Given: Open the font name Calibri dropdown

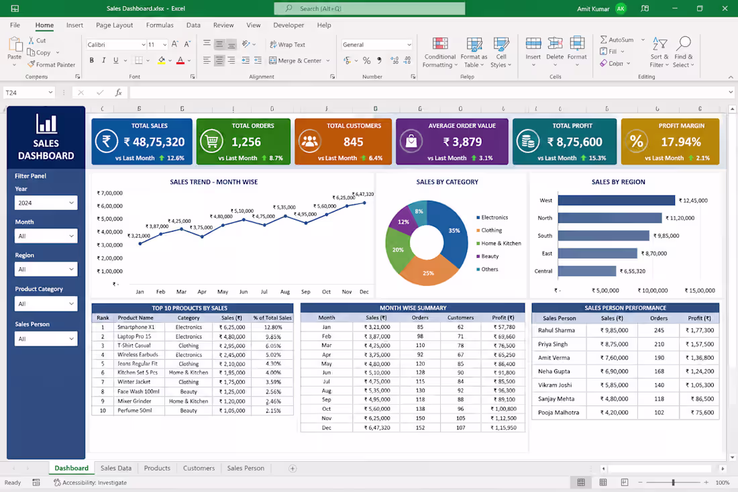Looking at the screenshot, I should (144, 45).
